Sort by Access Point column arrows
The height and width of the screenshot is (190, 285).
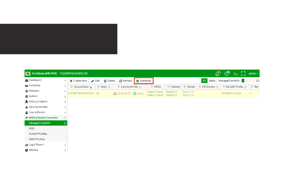(91, 87)
